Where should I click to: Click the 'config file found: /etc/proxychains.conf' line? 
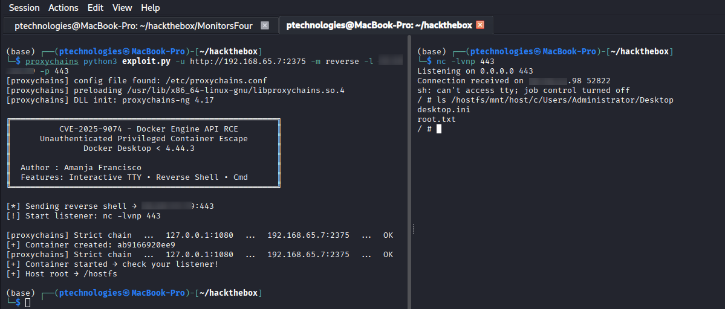[137, 81]
